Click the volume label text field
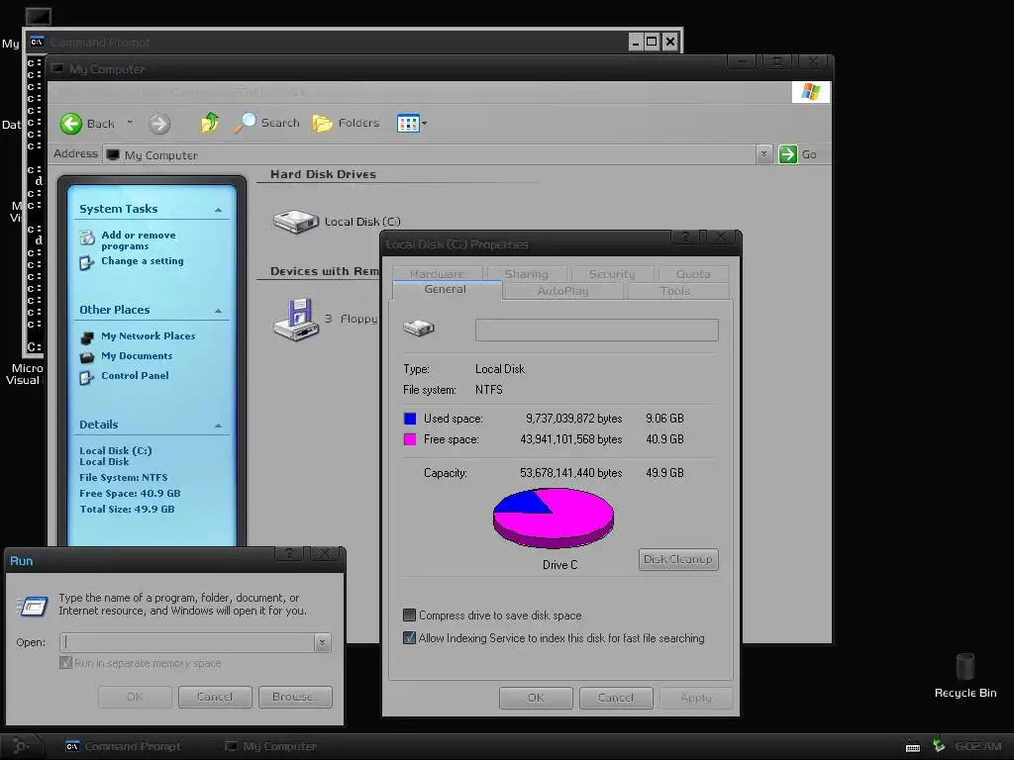 pos(596,330)
